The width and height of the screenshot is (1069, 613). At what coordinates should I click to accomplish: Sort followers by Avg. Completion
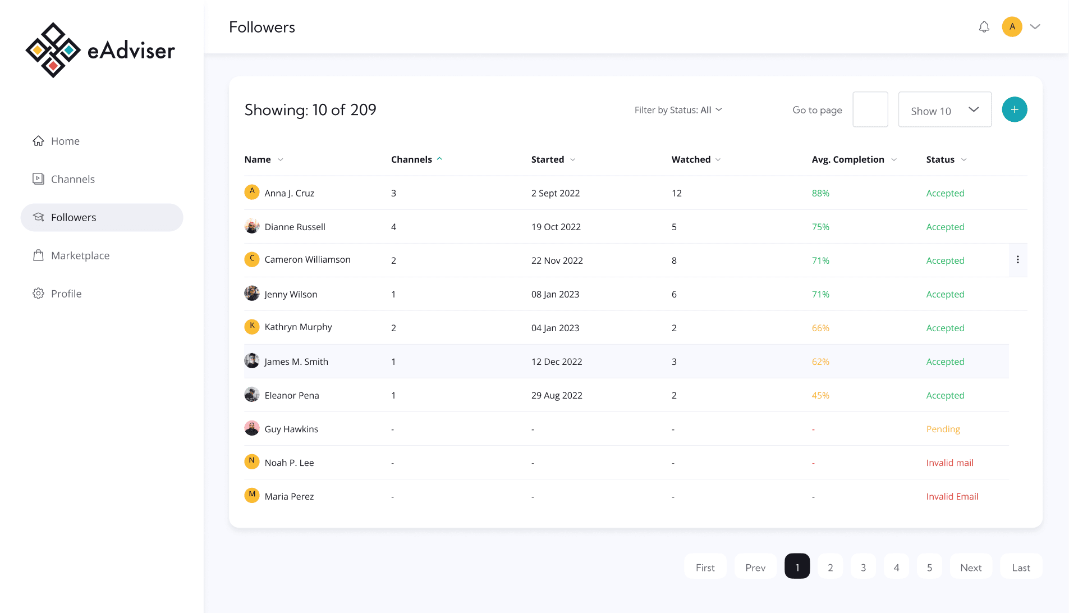[x=853, y=159]
